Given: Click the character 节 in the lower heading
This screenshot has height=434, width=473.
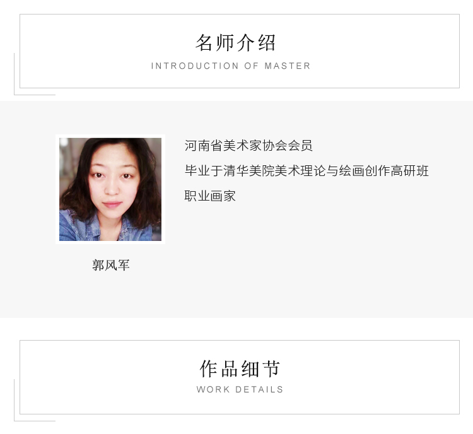Looking at the screenshot, I should 271,368.
